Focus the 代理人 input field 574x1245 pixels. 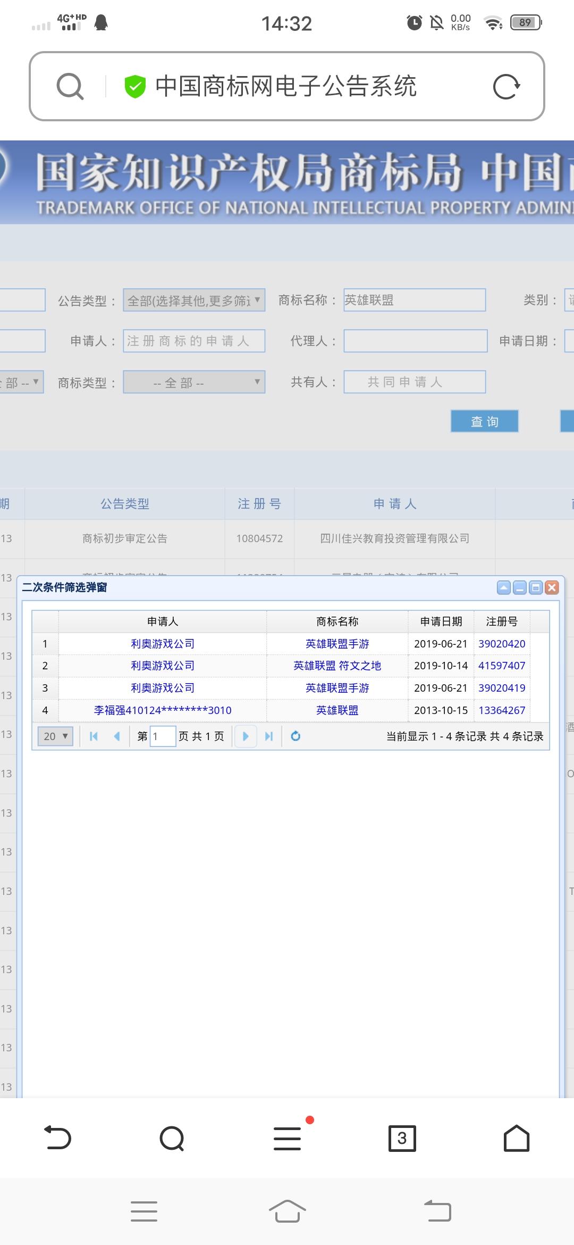(416, 341)
